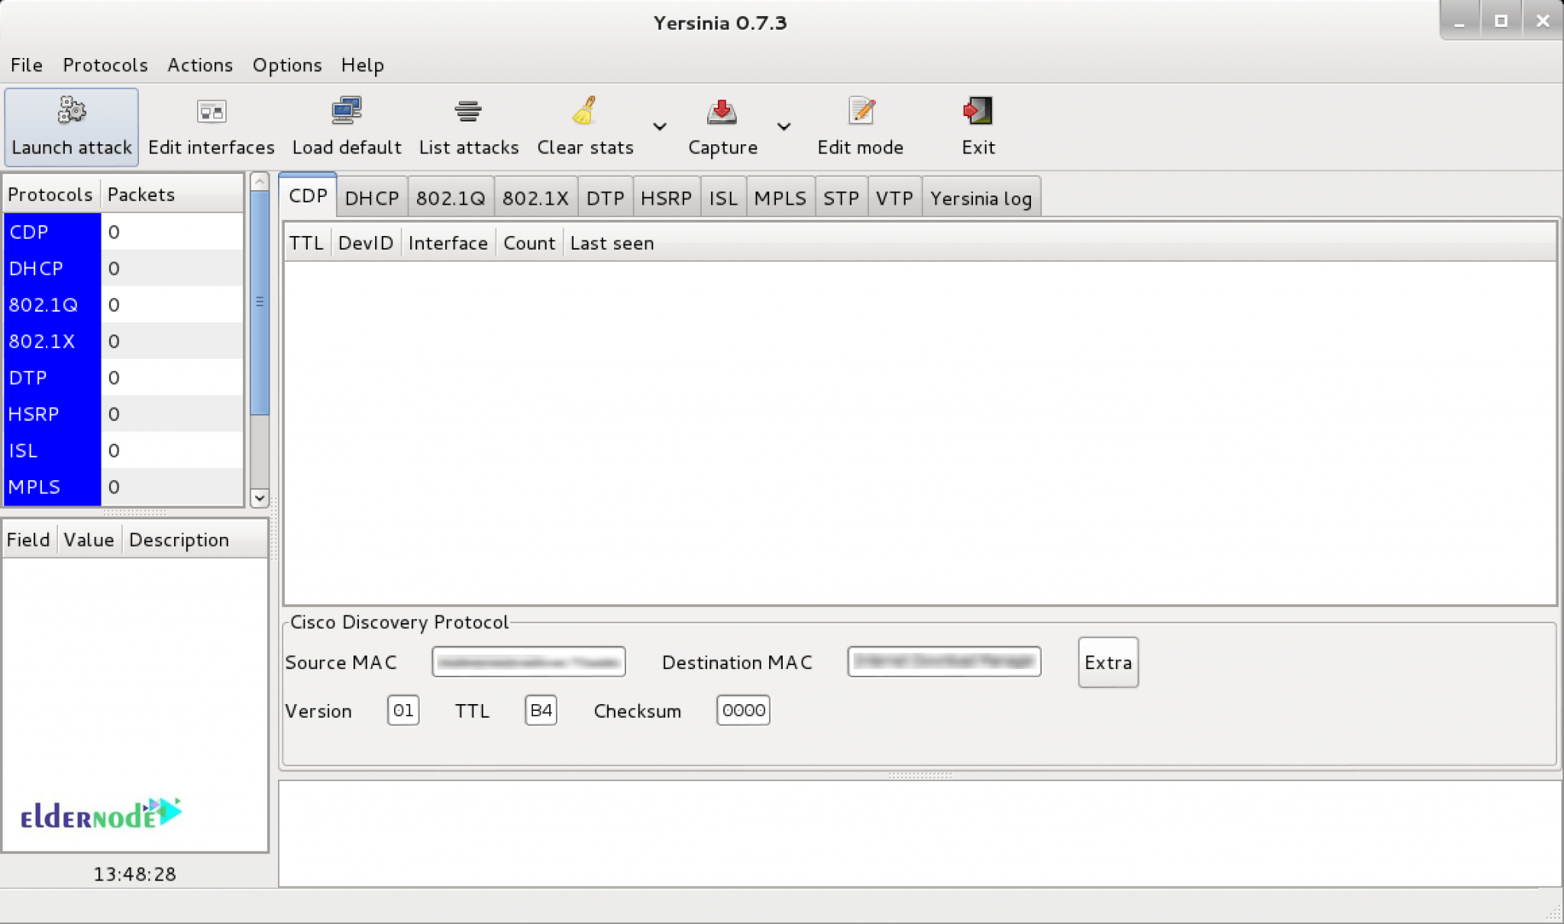The width and height of the screenshot is (1564, 924).
Task: Click the Extra button
Action: tap(1107, 662)
